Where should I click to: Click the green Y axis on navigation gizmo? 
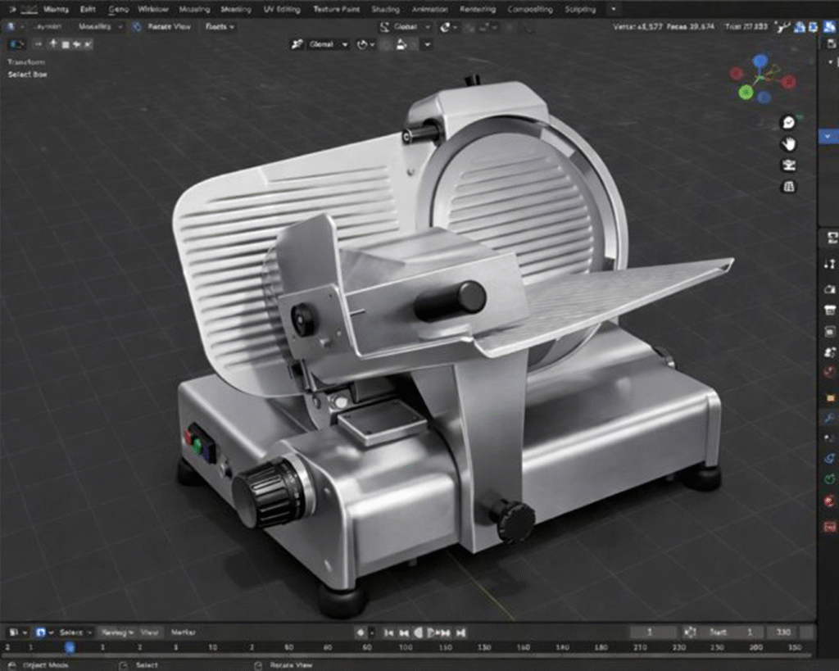(x=746, y=92)
